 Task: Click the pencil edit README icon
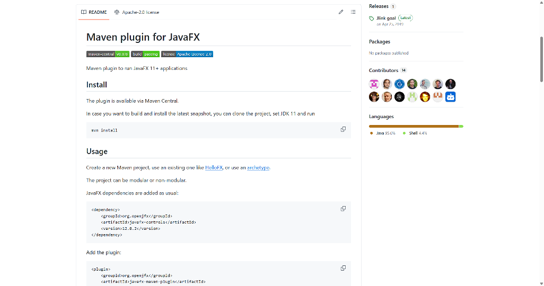click(341, 12)
